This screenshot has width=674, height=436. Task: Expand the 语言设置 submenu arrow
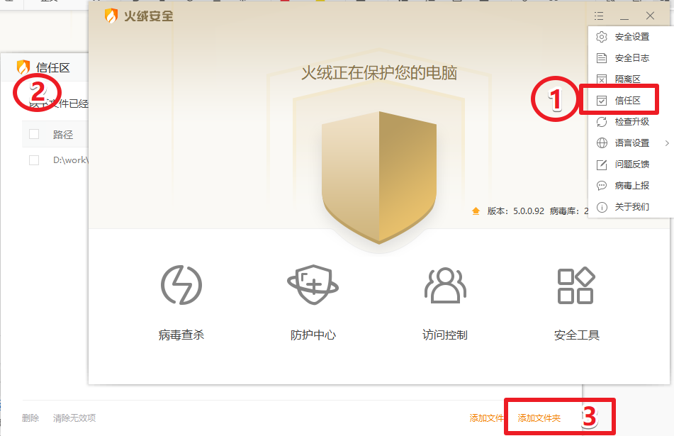coord(667,142)
